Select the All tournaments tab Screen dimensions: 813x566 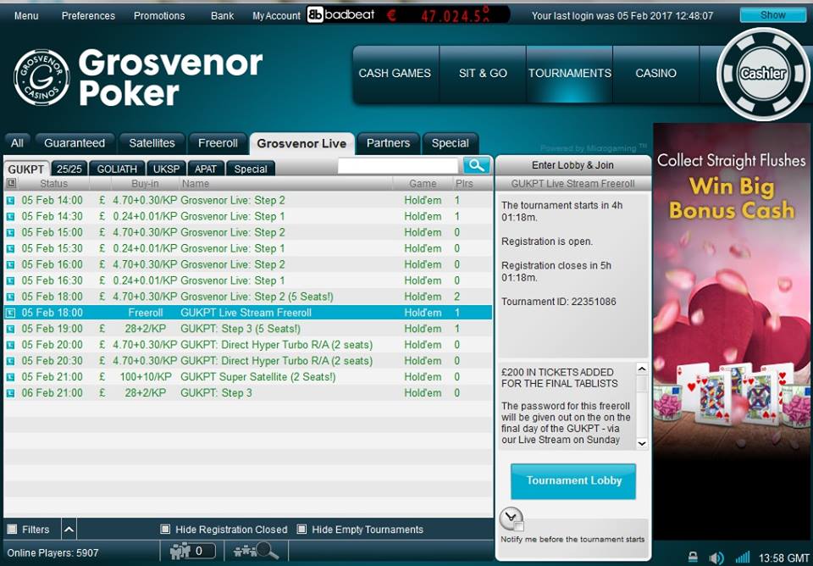click(17, 143)
